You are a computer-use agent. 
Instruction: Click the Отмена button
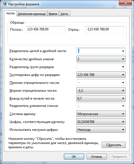97,157
